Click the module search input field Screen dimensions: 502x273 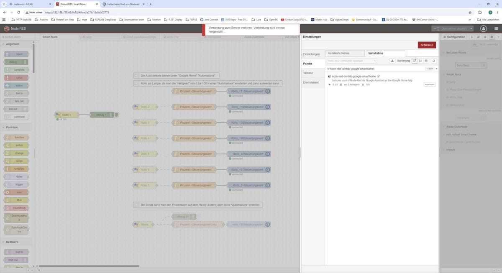[376, 68]
